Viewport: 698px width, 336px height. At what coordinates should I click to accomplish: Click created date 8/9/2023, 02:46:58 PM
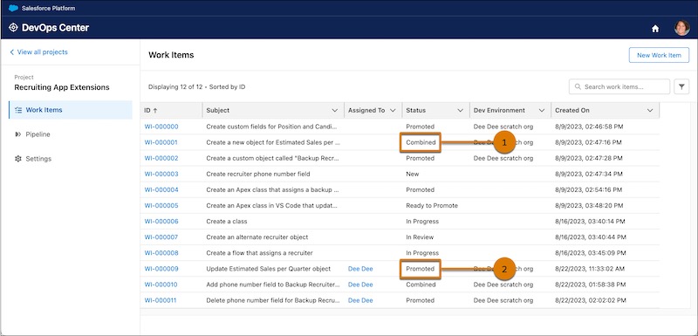pyautogui.click(x=589, y=127)
